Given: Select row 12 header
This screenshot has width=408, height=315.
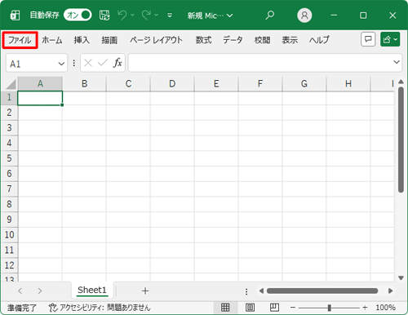Looking at the screenshot, I should pyautogui.click(x=9, y=265).
